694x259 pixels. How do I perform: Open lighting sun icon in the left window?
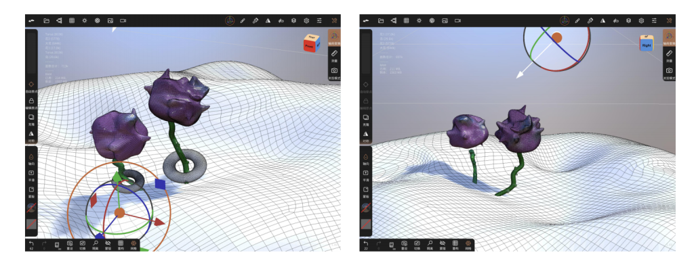click(85, 20)
